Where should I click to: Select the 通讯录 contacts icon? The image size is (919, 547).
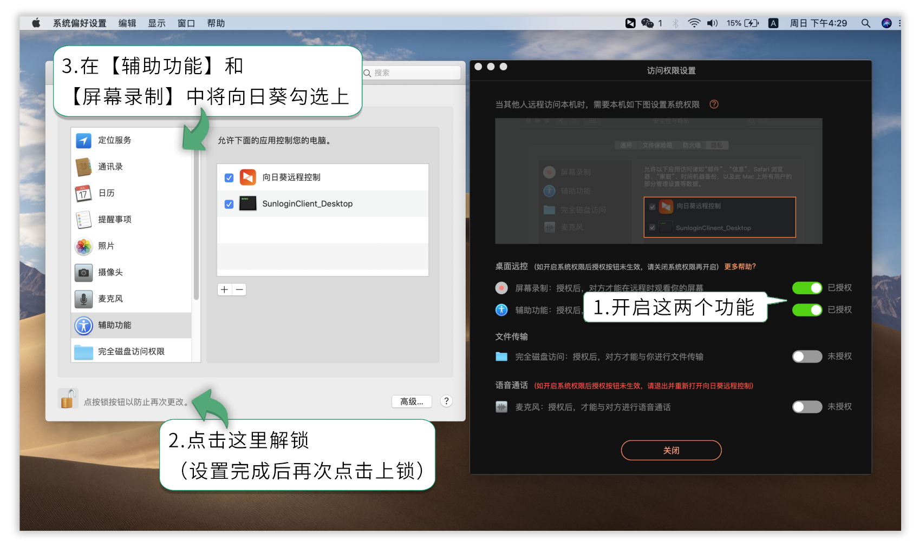pyautogui.click(x=83, y=167)
